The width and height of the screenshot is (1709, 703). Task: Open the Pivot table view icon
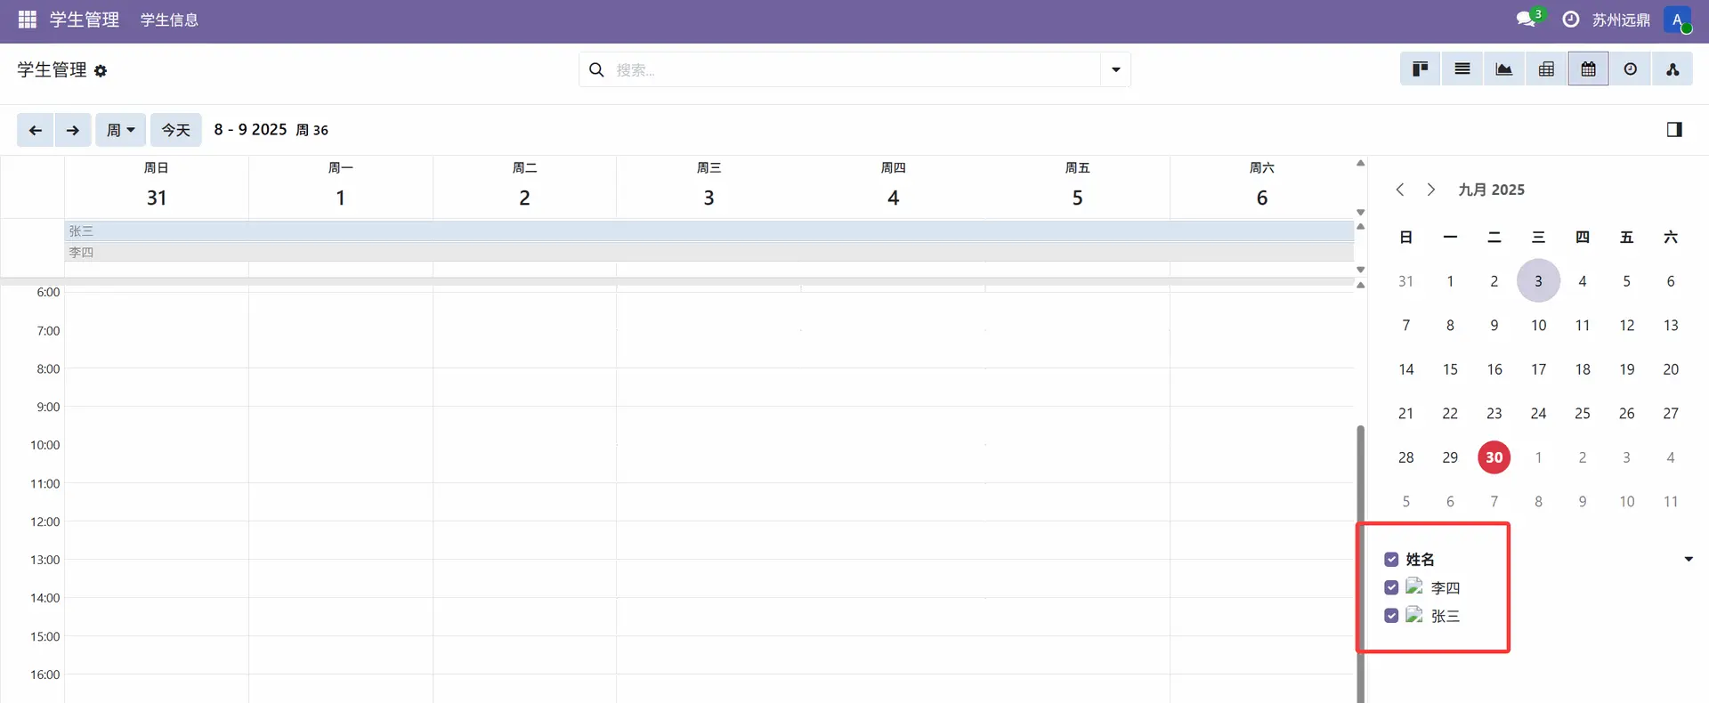1546,69
